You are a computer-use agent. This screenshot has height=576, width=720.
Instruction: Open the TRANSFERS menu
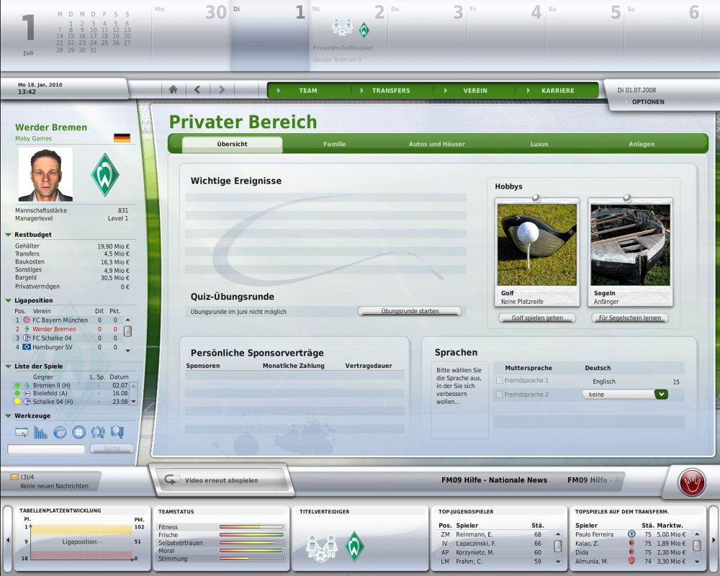(391, 91)
